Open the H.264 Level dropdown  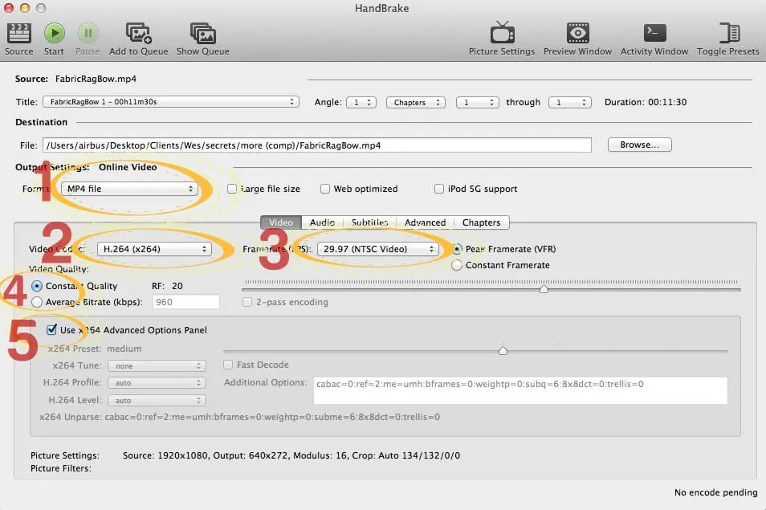[x=157, y=401]
